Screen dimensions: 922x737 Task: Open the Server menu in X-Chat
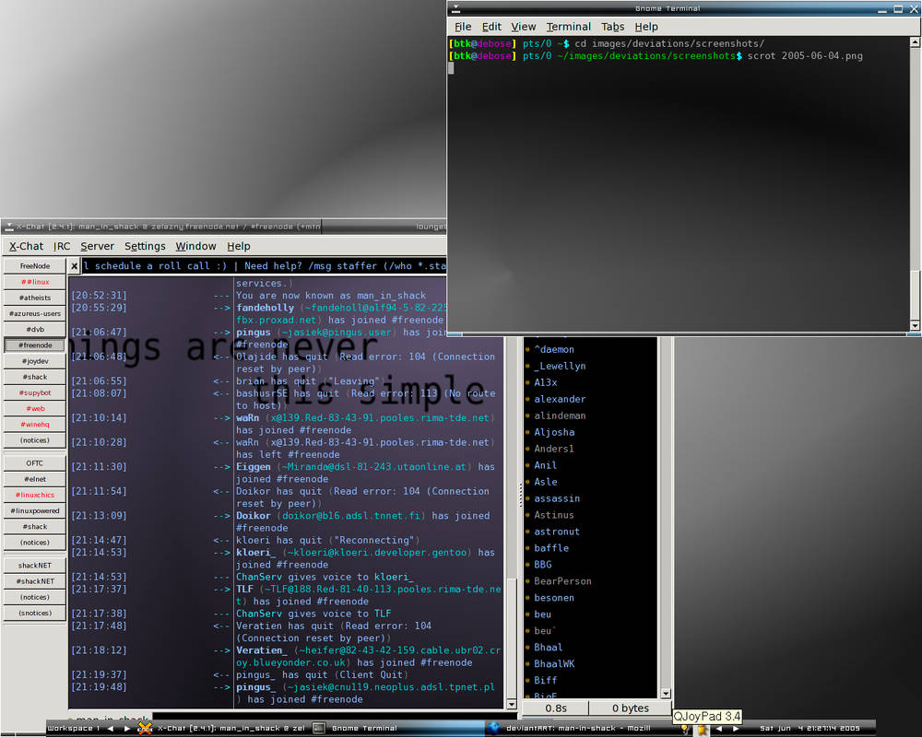click(x=97, y=246)
